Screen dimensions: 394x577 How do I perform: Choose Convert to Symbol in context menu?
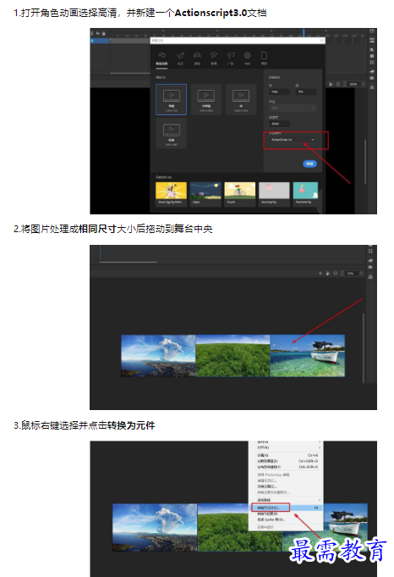286,508
